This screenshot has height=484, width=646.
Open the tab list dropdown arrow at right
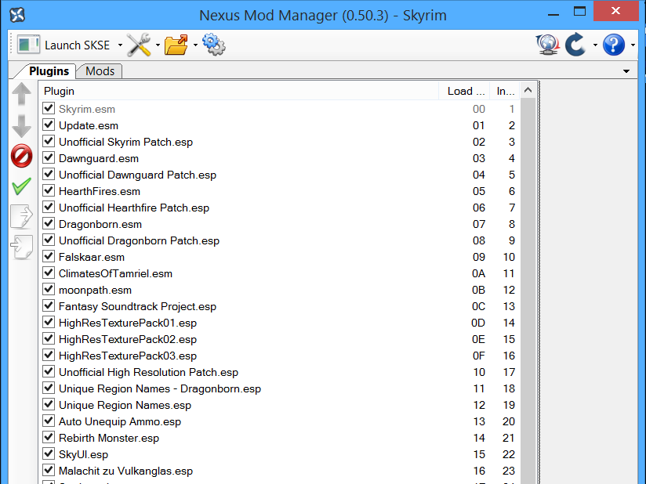pos(626,71)
